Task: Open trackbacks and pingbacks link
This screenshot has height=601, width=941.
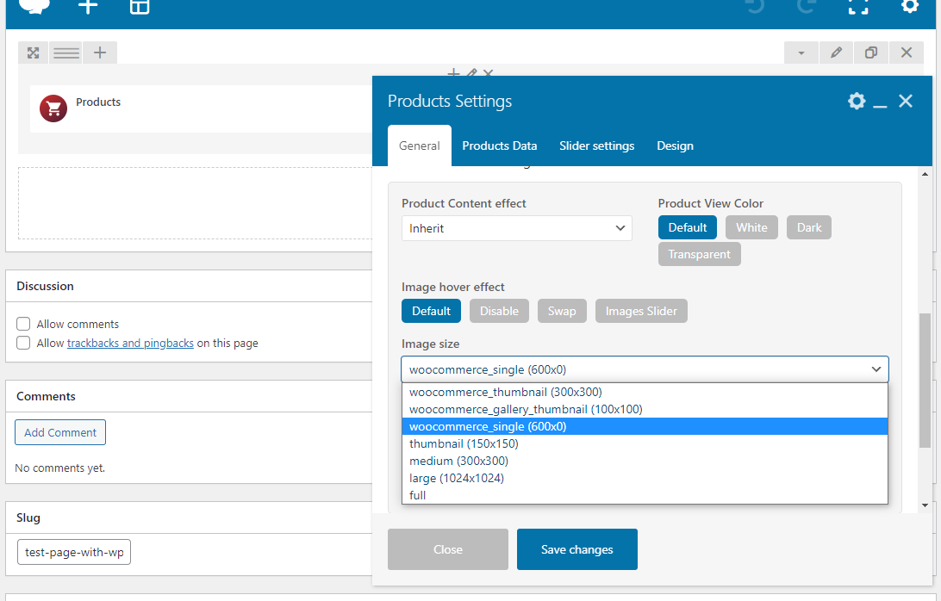Action: coord(130,343)
